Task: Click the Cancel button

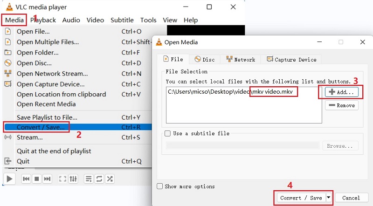Action: point(351,198)
